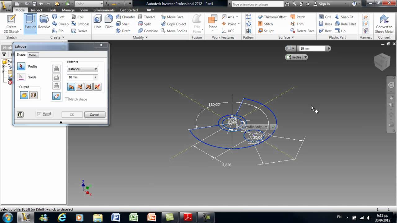Open the Manage ribbon tab
The image size is (397, 223).
(68, 10)
